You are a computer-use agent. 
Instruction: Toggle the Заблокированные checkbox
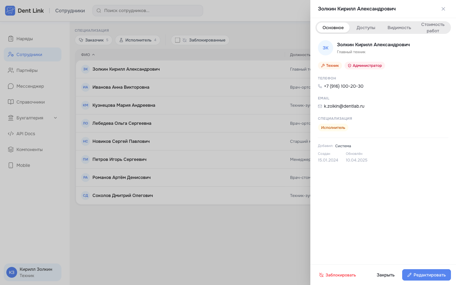tap(178, 40)
